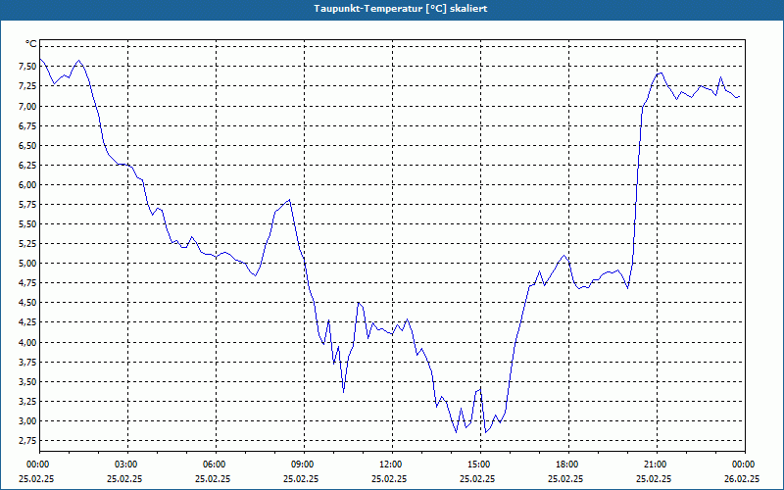Click the 4,00 y-axis label
This screenshot has height=490, width=784.
coord(26,342)
